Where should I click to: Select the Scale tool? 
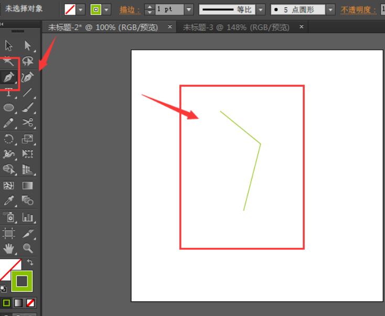point(27,139)
